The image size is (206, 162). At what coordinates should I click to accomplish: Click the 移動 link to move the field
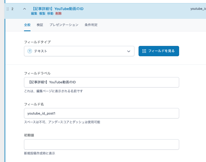(x=50, y=13)
